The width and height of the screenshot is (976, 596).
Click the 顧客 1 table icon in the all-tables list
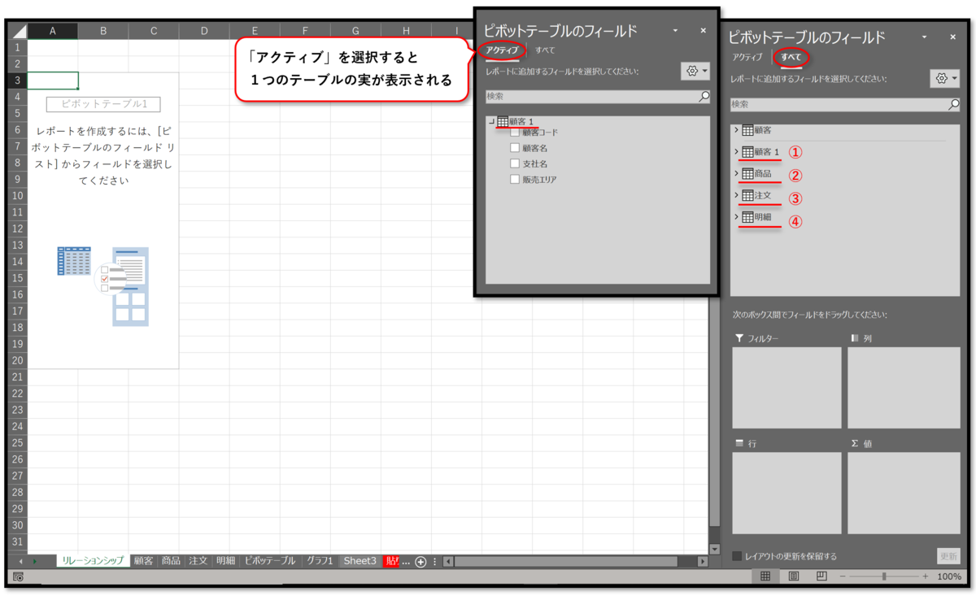[747, 152]
